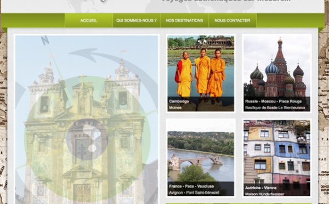Screen dimensions: 329x204
Task: Click the "Cambodge" caption title
Action: click(179, 101)
